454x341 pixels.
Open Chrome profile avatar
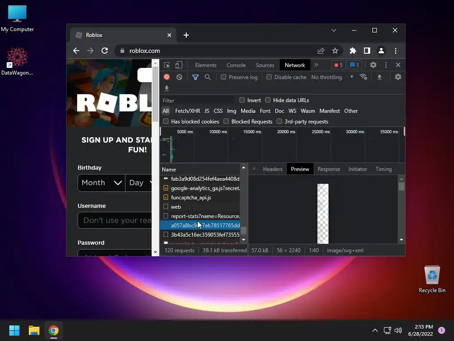(x=381, y=51)
